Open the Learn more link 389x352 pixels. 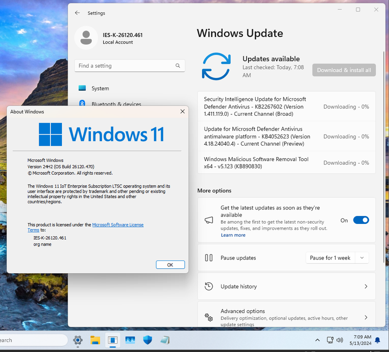click(233, 235)
